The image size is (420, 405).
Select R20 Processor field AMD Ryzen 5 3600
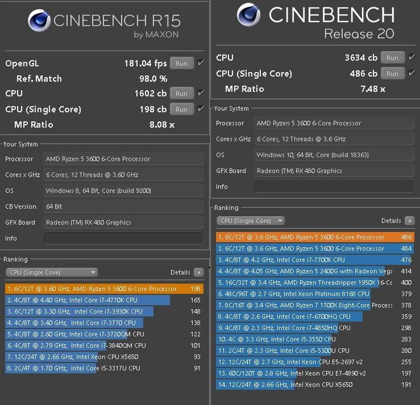(x=334, y=123)
